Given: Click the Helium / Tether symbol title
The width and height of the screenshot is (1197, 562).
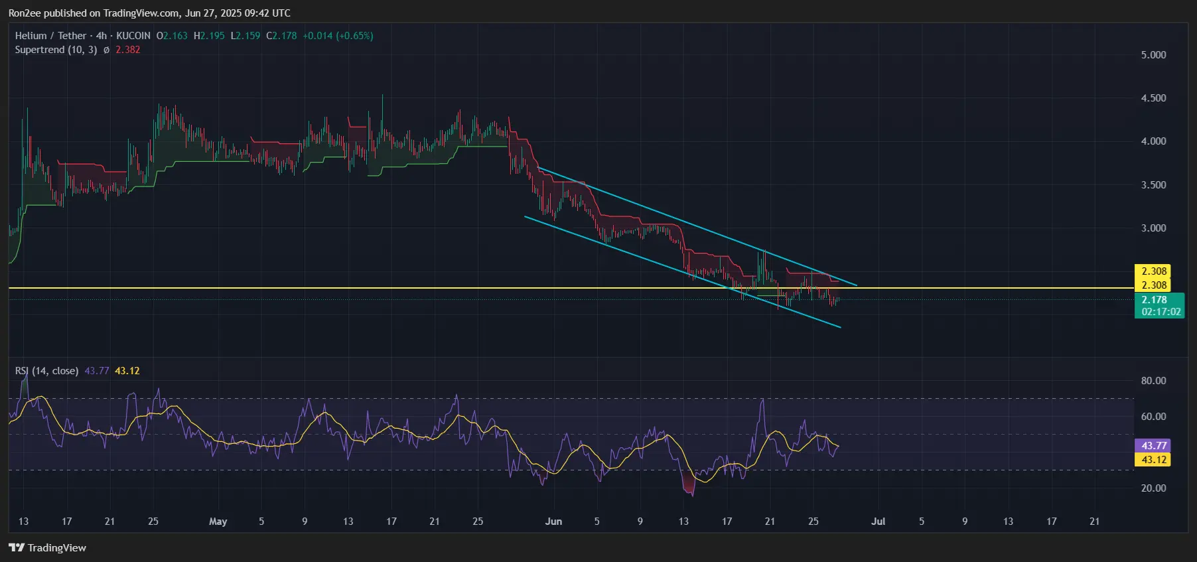Looking at the screenshot, I should point(50,36).
